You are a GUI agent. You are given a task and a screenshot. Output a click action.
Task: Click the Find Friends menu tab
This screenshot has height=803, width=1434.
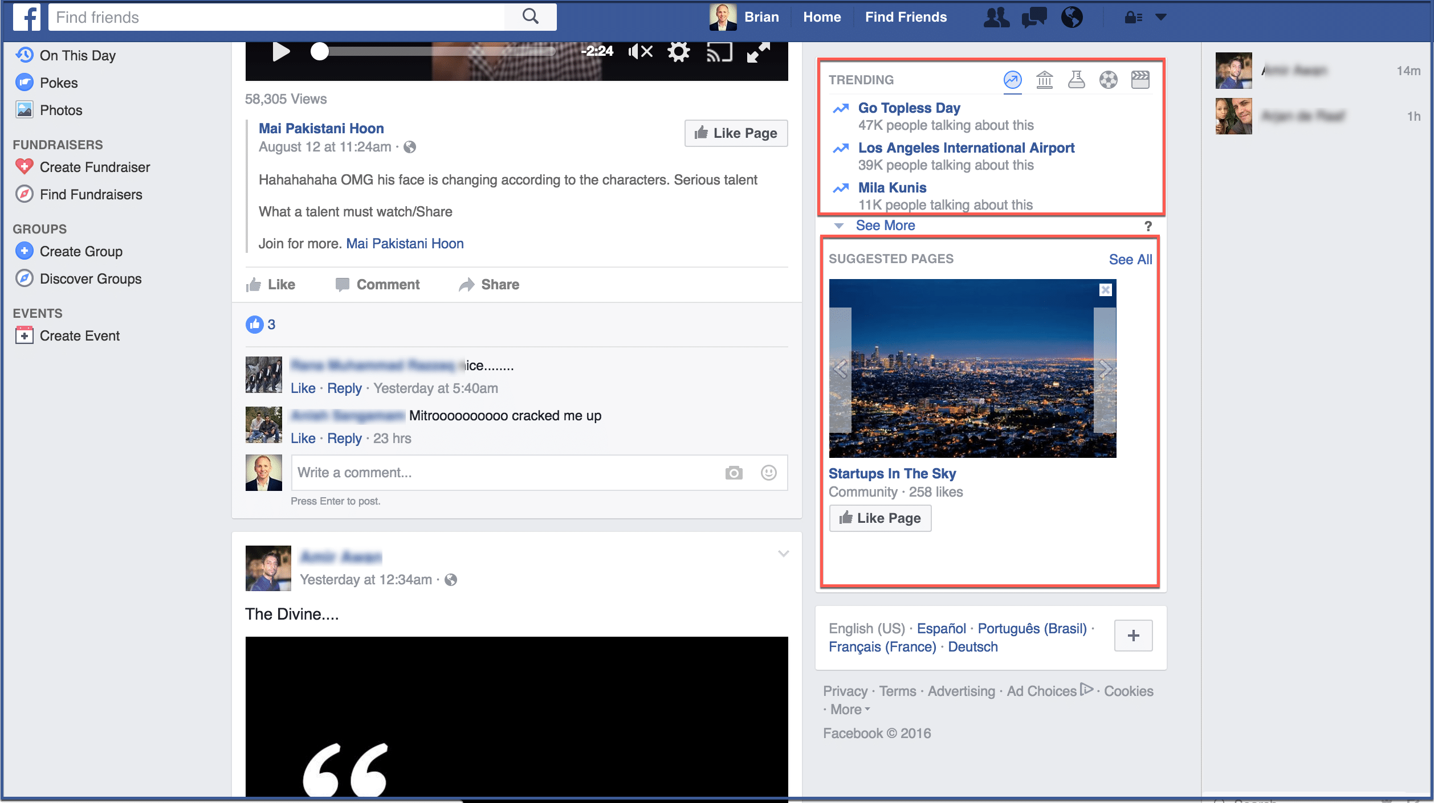pos(906,17)
